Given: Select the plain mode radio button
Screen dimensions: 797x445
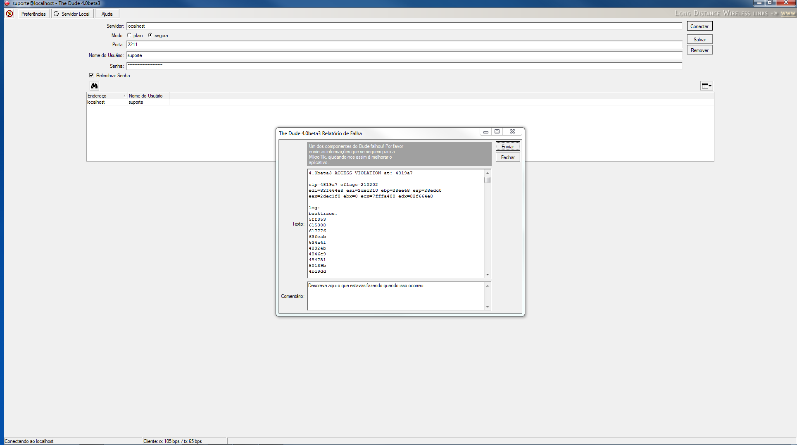Looking at the screenshot, I should [x=129, y=36].
